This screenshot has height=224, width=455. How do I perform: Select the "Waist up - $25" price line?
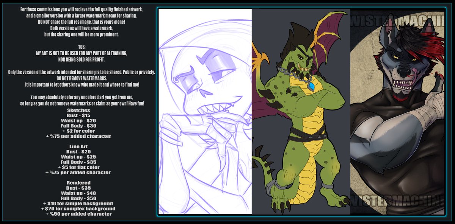point(79,157)
